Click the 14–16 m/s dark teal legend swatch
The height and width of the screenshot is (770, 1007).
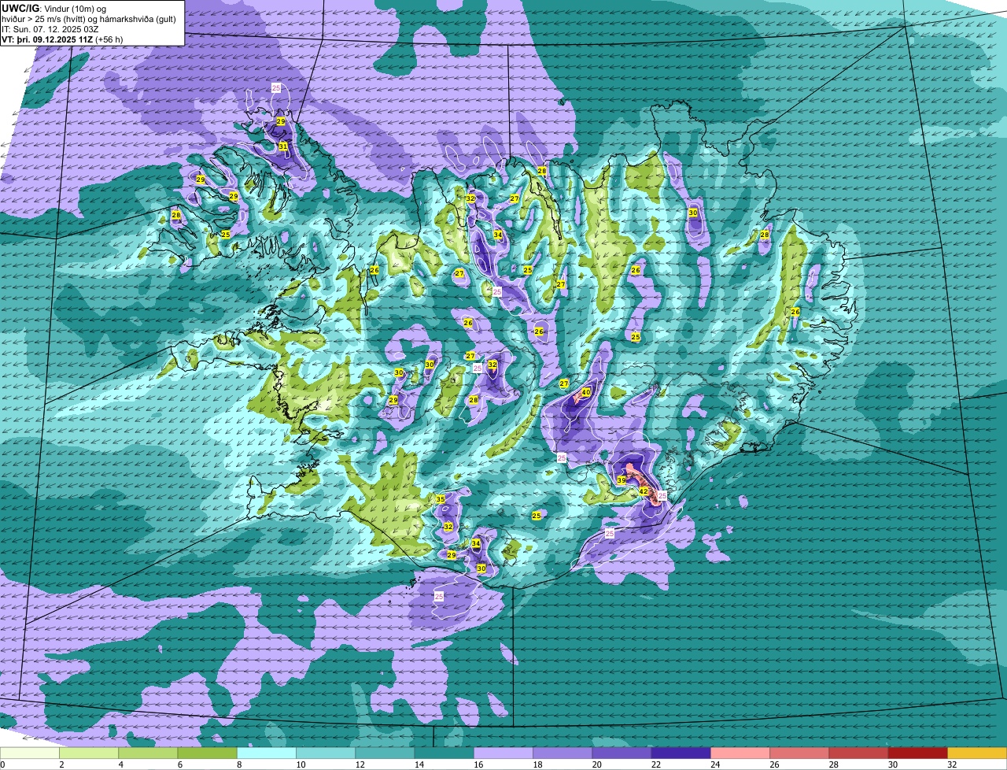pyautogui.click(x=444, y=753)
